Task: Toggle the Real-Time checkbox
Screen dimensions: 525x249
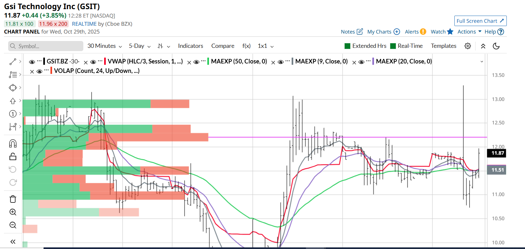Action: pyautogui.click(x=393, y=46)
